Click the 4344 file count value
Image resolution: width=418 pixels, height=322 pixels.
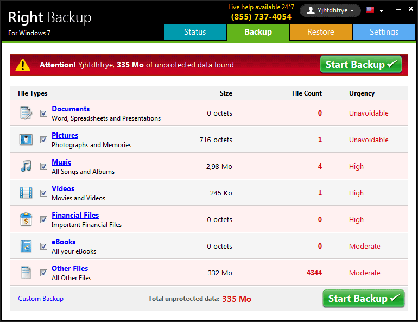[314, 273]
